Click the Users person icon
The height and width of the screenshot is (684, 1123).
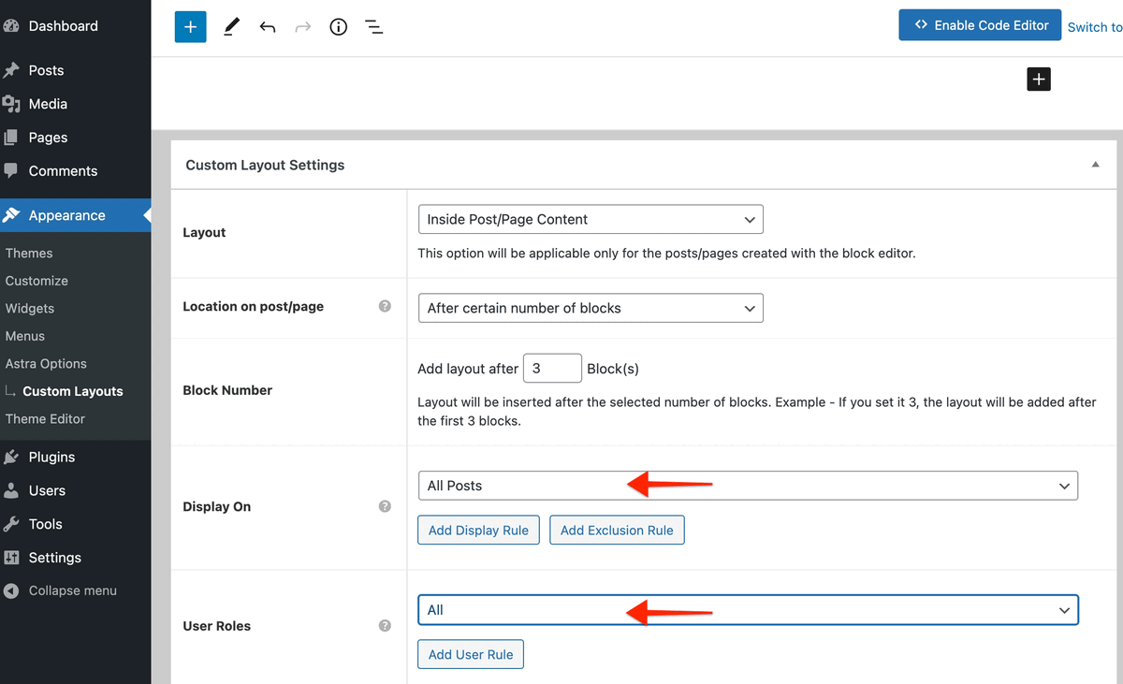11,490
